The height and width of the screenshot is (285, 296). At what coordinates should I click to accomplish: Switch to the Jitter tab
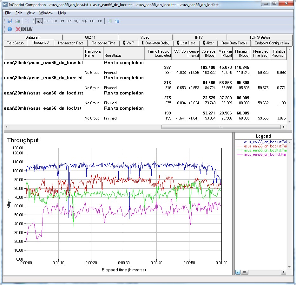[208, 43]
